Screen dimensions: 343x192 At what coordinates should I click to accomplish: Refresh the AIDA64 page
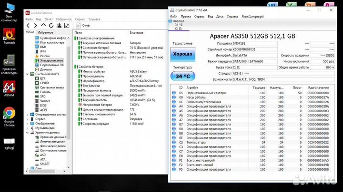pyautogui.click(x=51, y=26)
